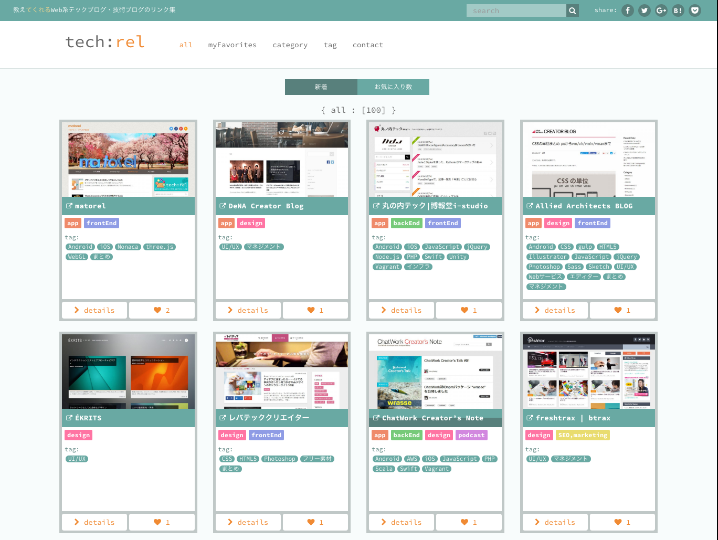Save the page with the Pocket icon
718x540 pixels.
click(x=695, y=10)
